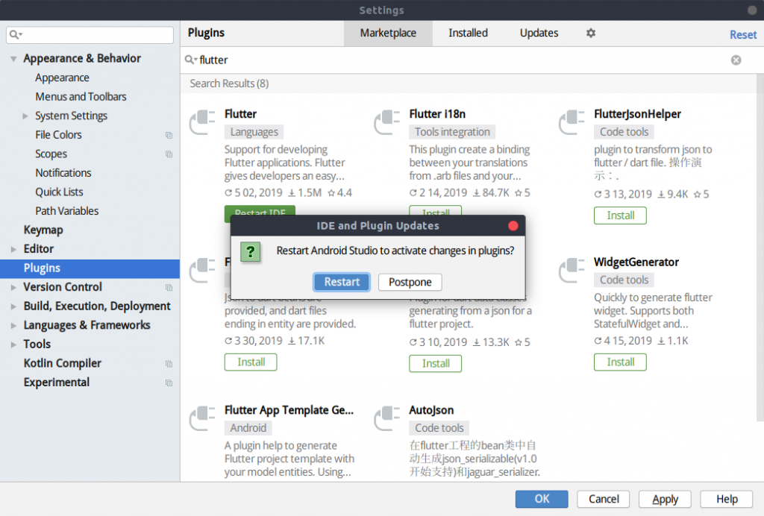Click Restart to activate plugin changes
Image resolution: width=764 pixels, height=516 pixels.
341,282
